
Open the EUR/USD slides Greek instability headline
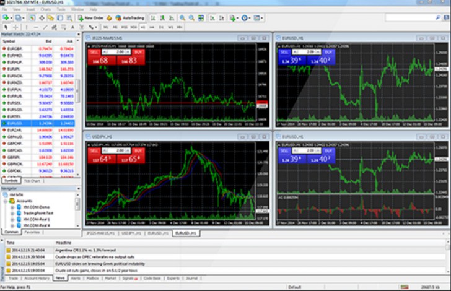pos(100,264)
